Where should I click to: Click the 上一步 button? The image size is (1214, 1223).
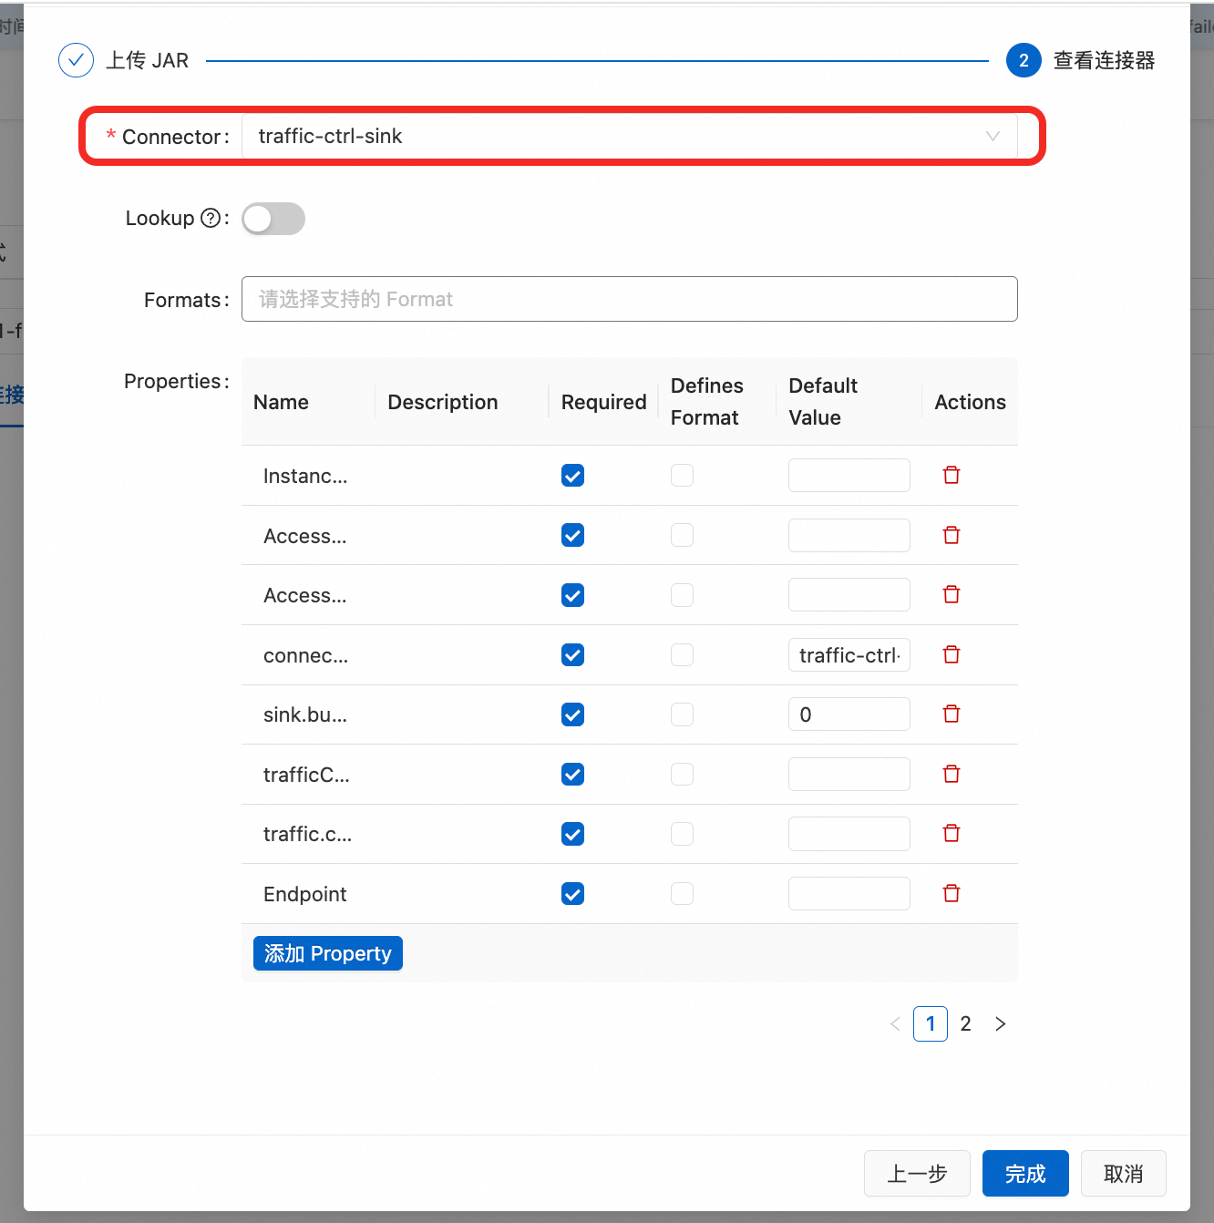(918, 1174)
